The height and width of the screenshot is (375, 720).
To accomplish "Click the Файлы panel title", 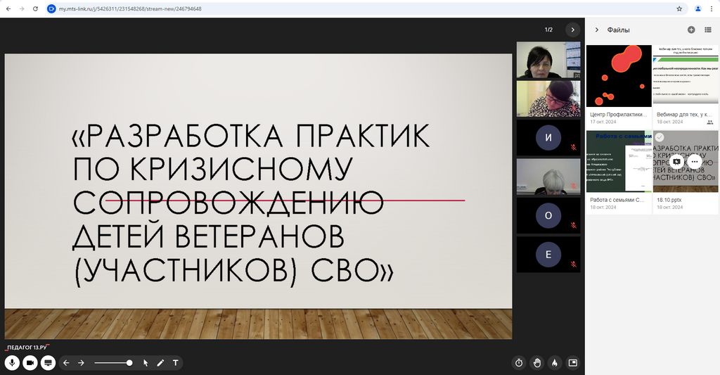I will (619, 30).
